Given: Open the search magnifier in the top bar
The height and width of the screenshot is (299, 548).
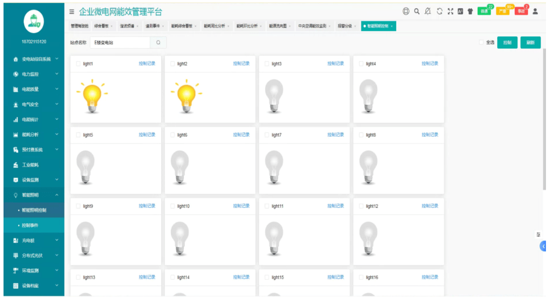Looking at the screenshot, I should [x=416, y=12].
